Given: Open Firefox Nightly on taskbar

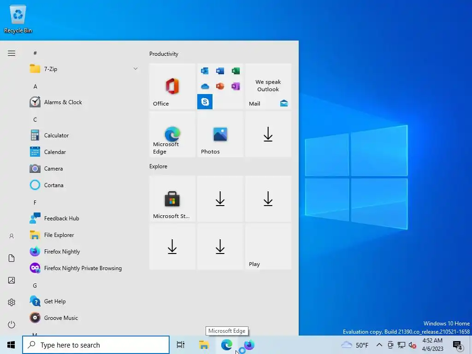Looking at the screenshot, I should (249, 345).
